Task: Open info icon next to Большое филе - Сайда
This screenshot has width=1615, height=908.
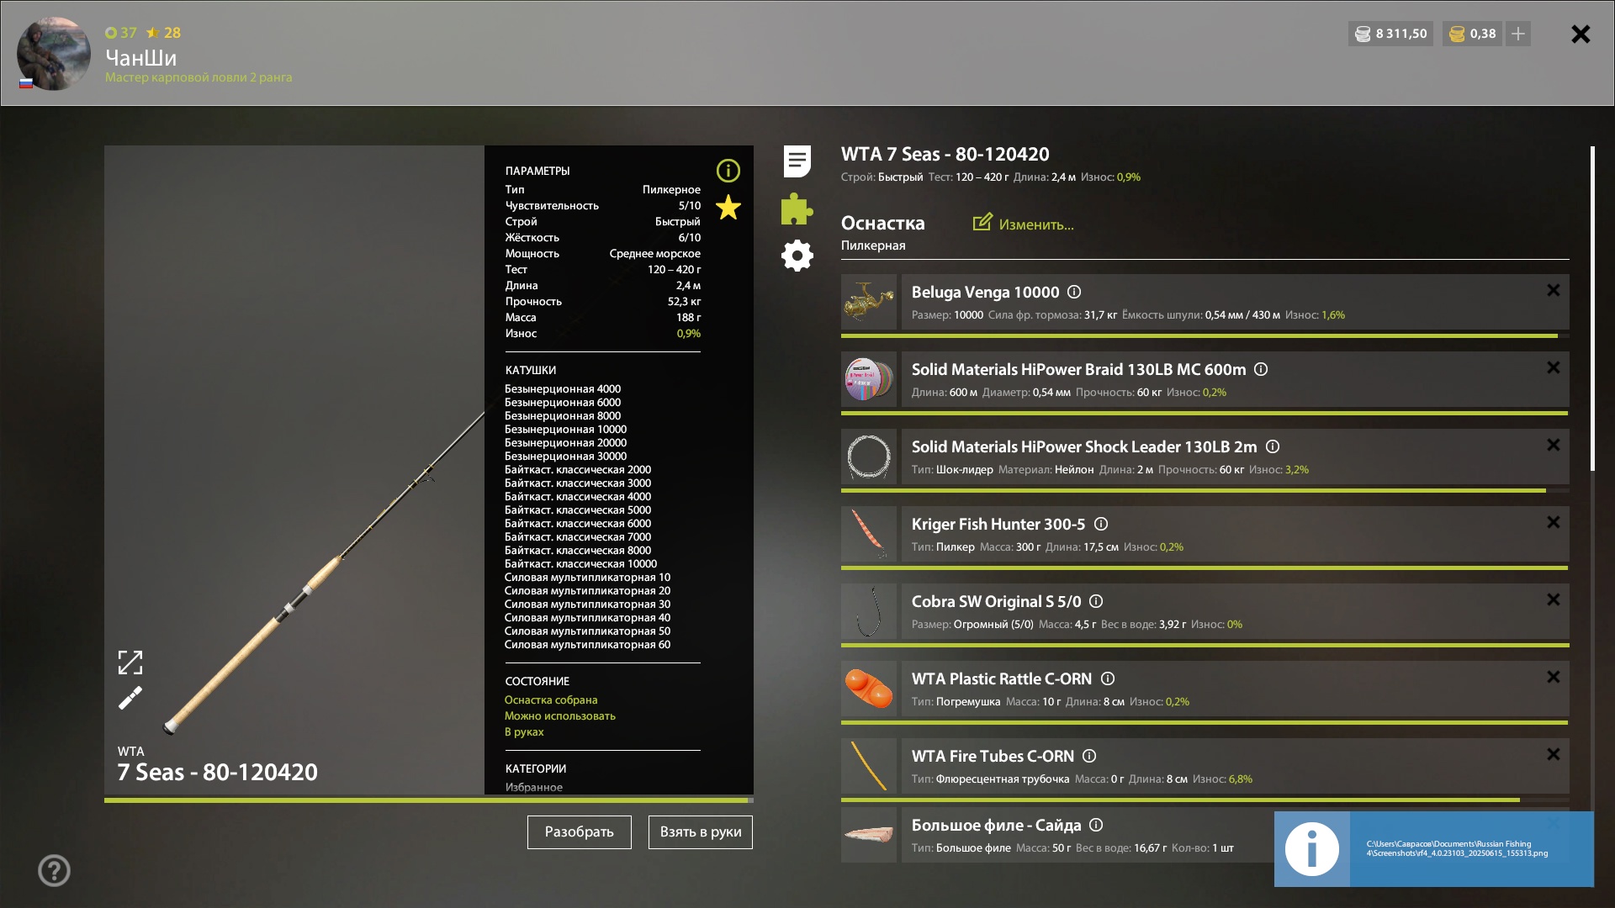Action: (1096, 825)
